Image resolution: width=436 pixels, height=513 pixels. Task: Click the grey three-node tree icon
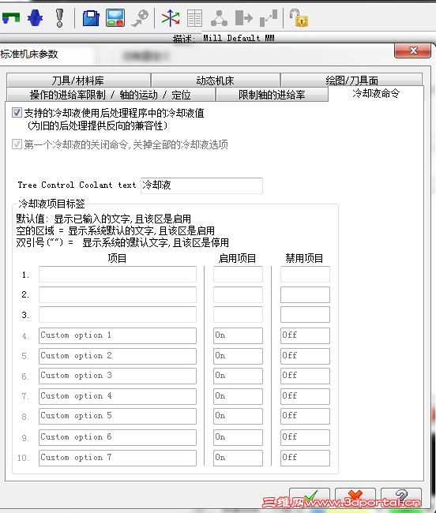(219, 18)
